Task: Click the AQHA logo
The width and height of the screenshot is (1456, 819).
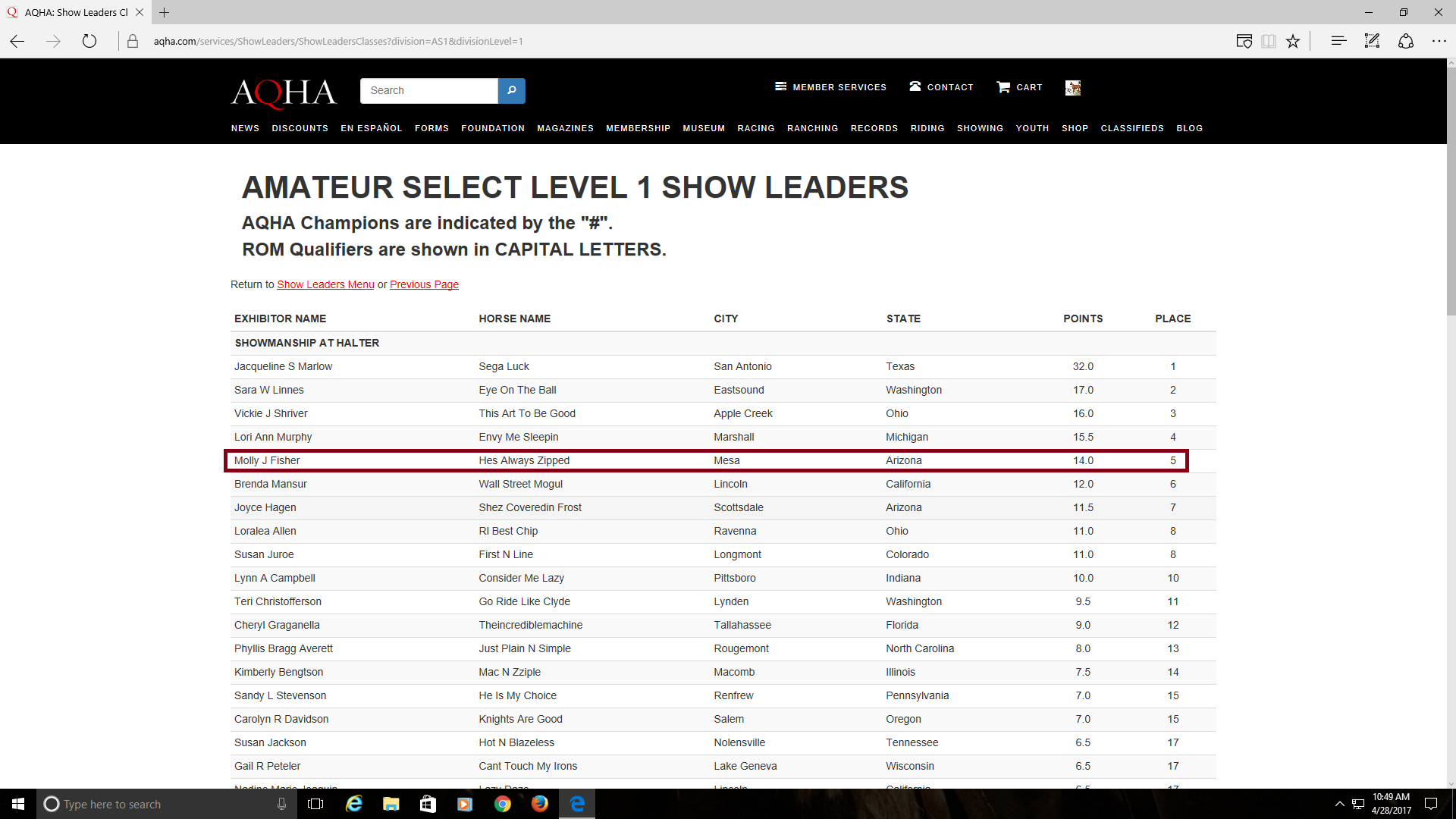Action: pos(284,93)
